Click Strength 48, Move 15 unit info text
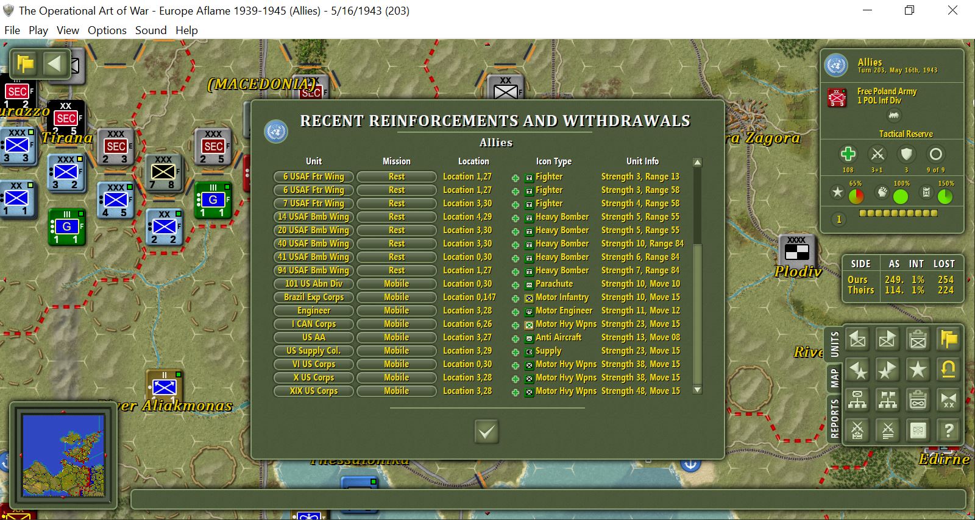Screen dimensions: 975x520 (640, 391)
